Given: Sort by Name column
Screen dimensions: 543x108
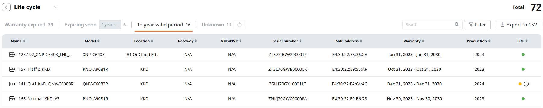Looking at the screenshot, I should (18, 41).
